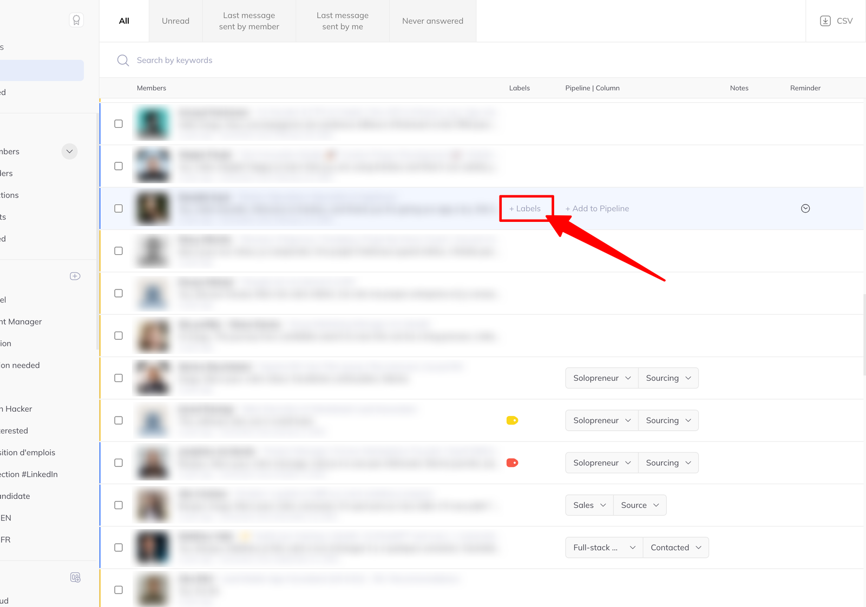Screen dimensions: 866x607
Task: Open Sourcing dropdown in yellow label row
Action: pyautogui.click(x=668, y=420)
